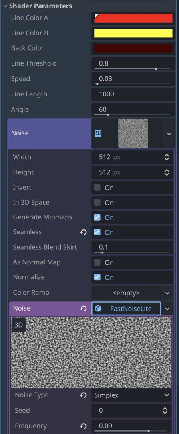Revert the Noise Type to default
The height and width of the screenshot is (434, 179).
[x=84, y=395]
